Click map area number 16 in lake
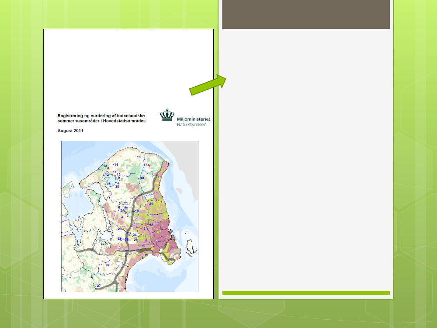This screenshot has width=437, height=328. click(109, 184)
